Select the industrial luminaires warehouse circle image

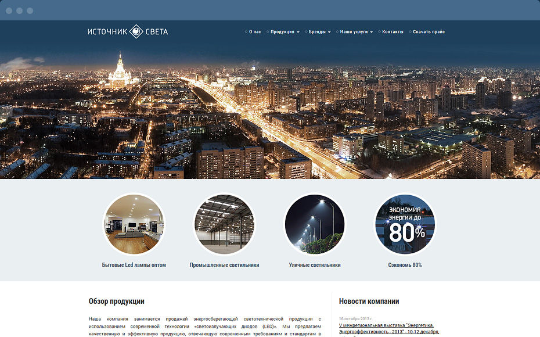pyautogui.click(x=224, y=224)
